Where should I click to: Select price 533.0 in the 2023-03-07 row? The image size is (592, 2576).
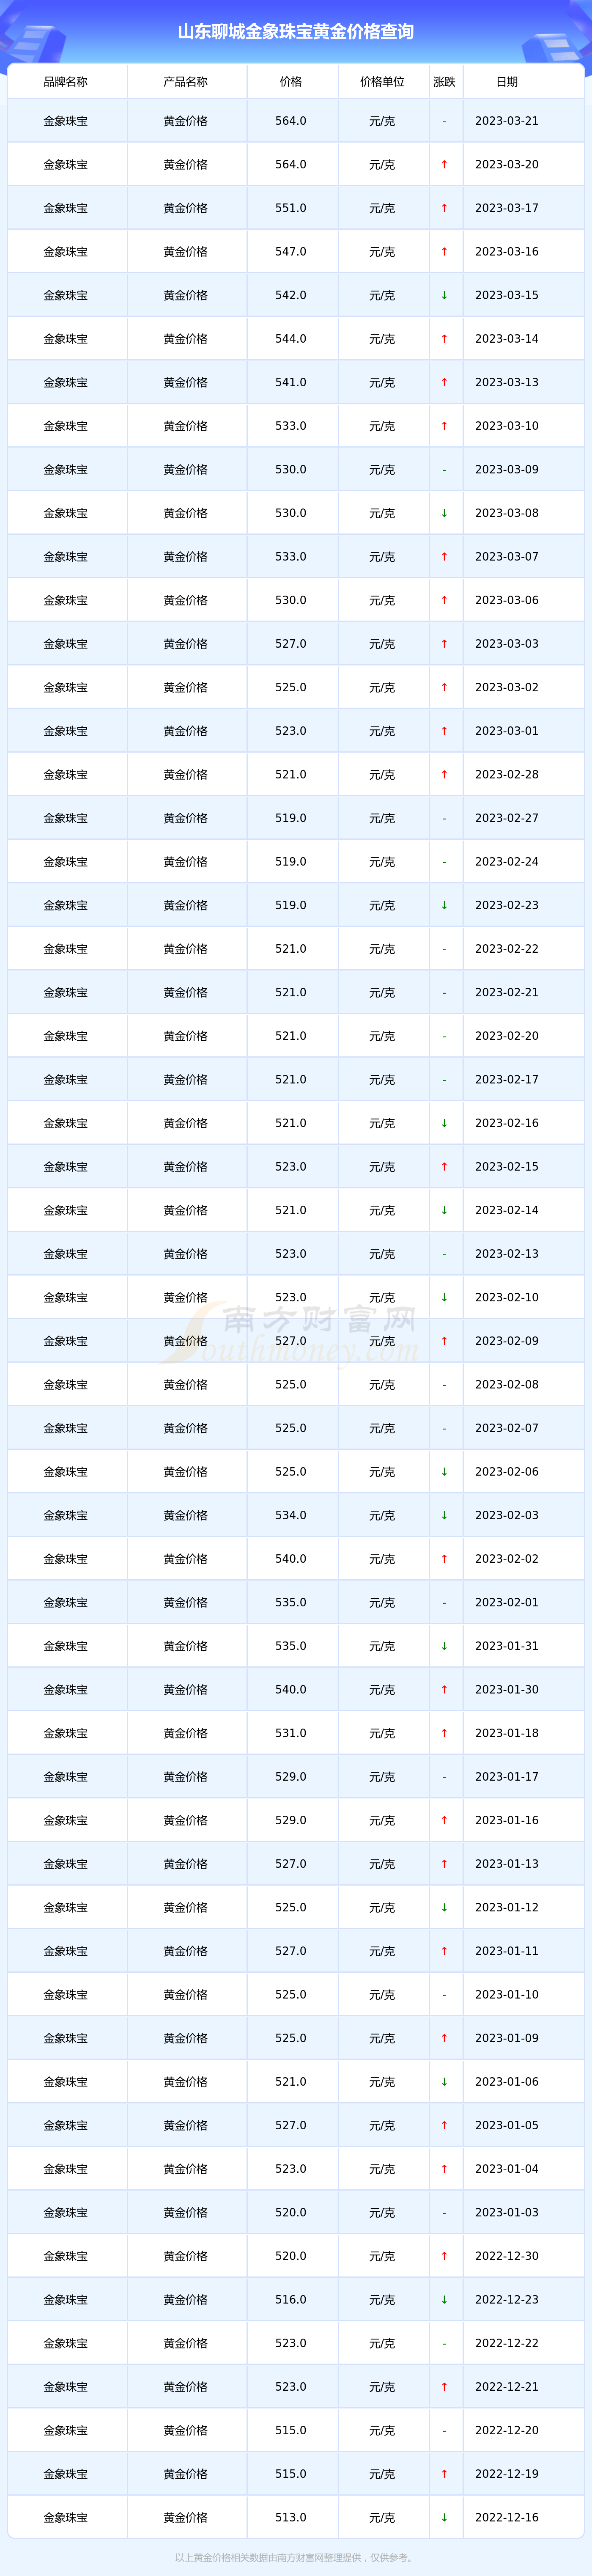pos(291,557)
